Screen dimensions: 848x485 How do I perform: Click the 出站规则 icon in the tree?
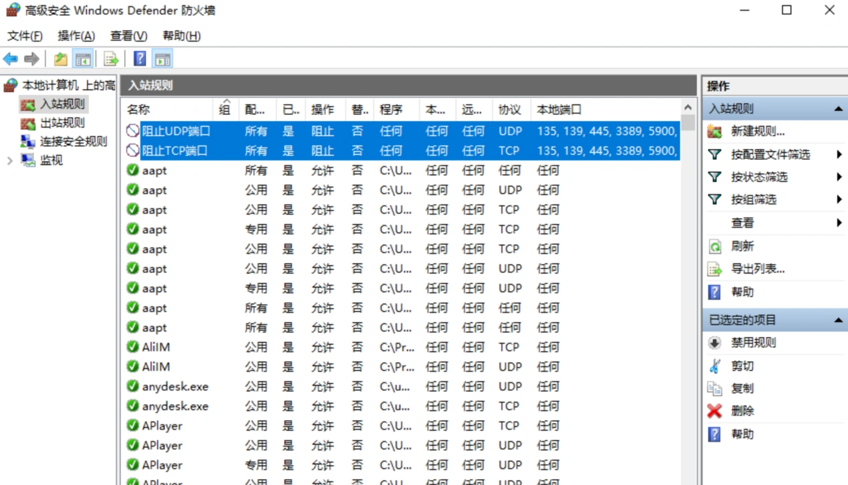point(27,123)
